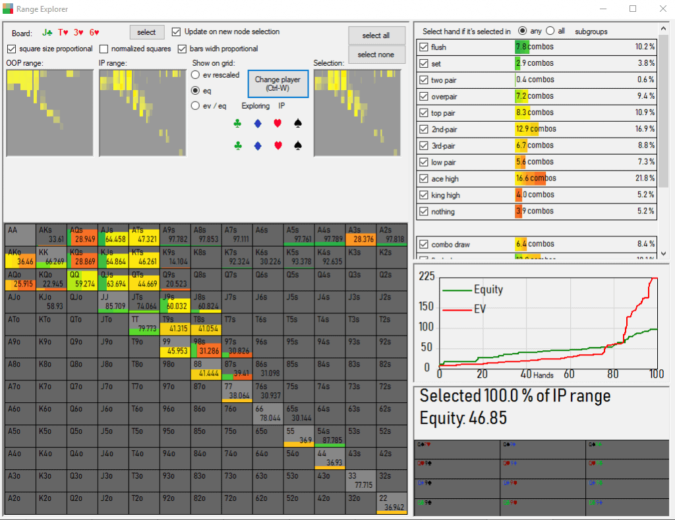Enable the normalized squares checkbox
675x520 pixels.
104,49
